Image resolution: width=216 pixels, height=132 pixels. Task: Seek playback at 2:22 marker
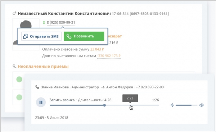[130, 105]
